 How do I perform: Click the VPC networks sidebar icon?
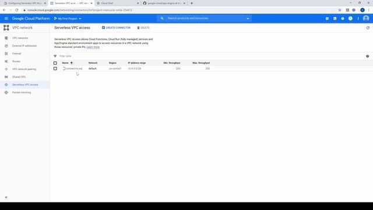[x=6, y=38]
